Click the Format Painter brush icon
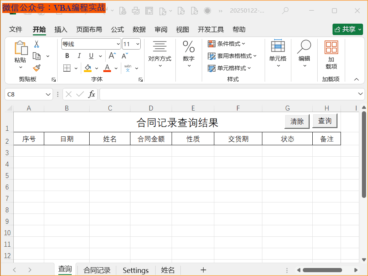The width and height of the screenshot is (368, 276). point(37,68)
